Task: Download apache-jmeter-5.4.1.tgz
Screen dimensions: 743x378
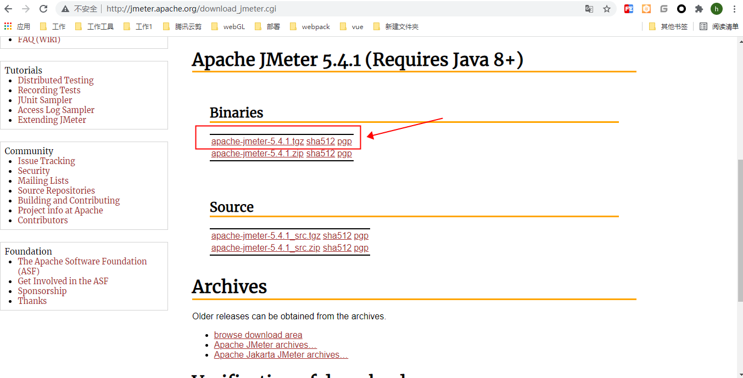Action: tap(257, 141)
